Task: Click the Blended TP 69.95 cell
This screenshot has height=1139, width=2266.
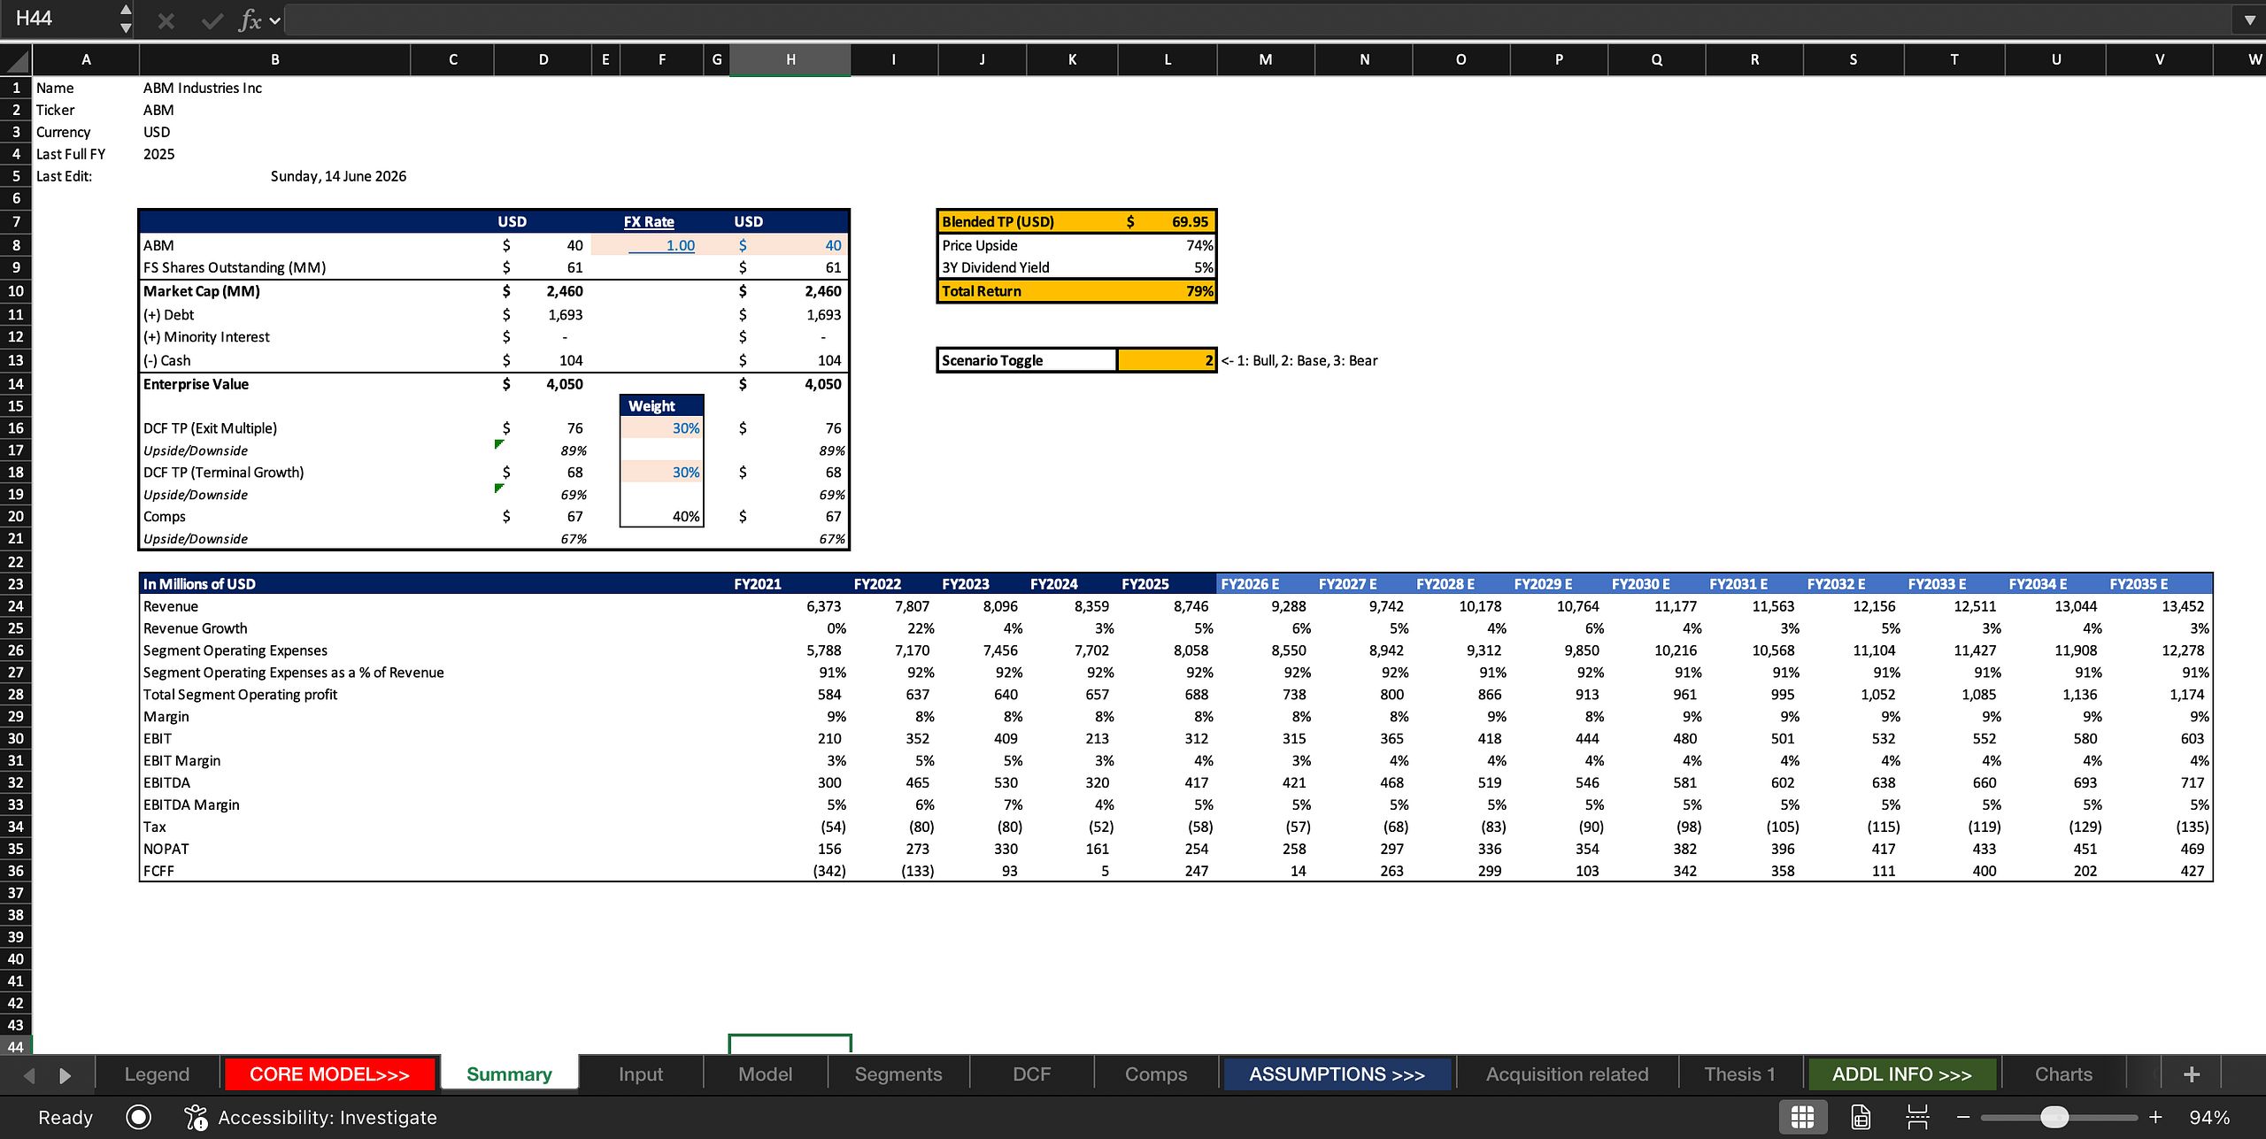Action: point(1167,222)
